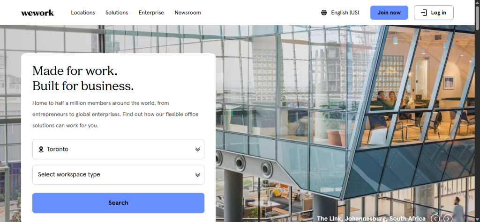Go to the Enterprise page
This screenshot has height=222, width=480.
click(x=151, y=13)
